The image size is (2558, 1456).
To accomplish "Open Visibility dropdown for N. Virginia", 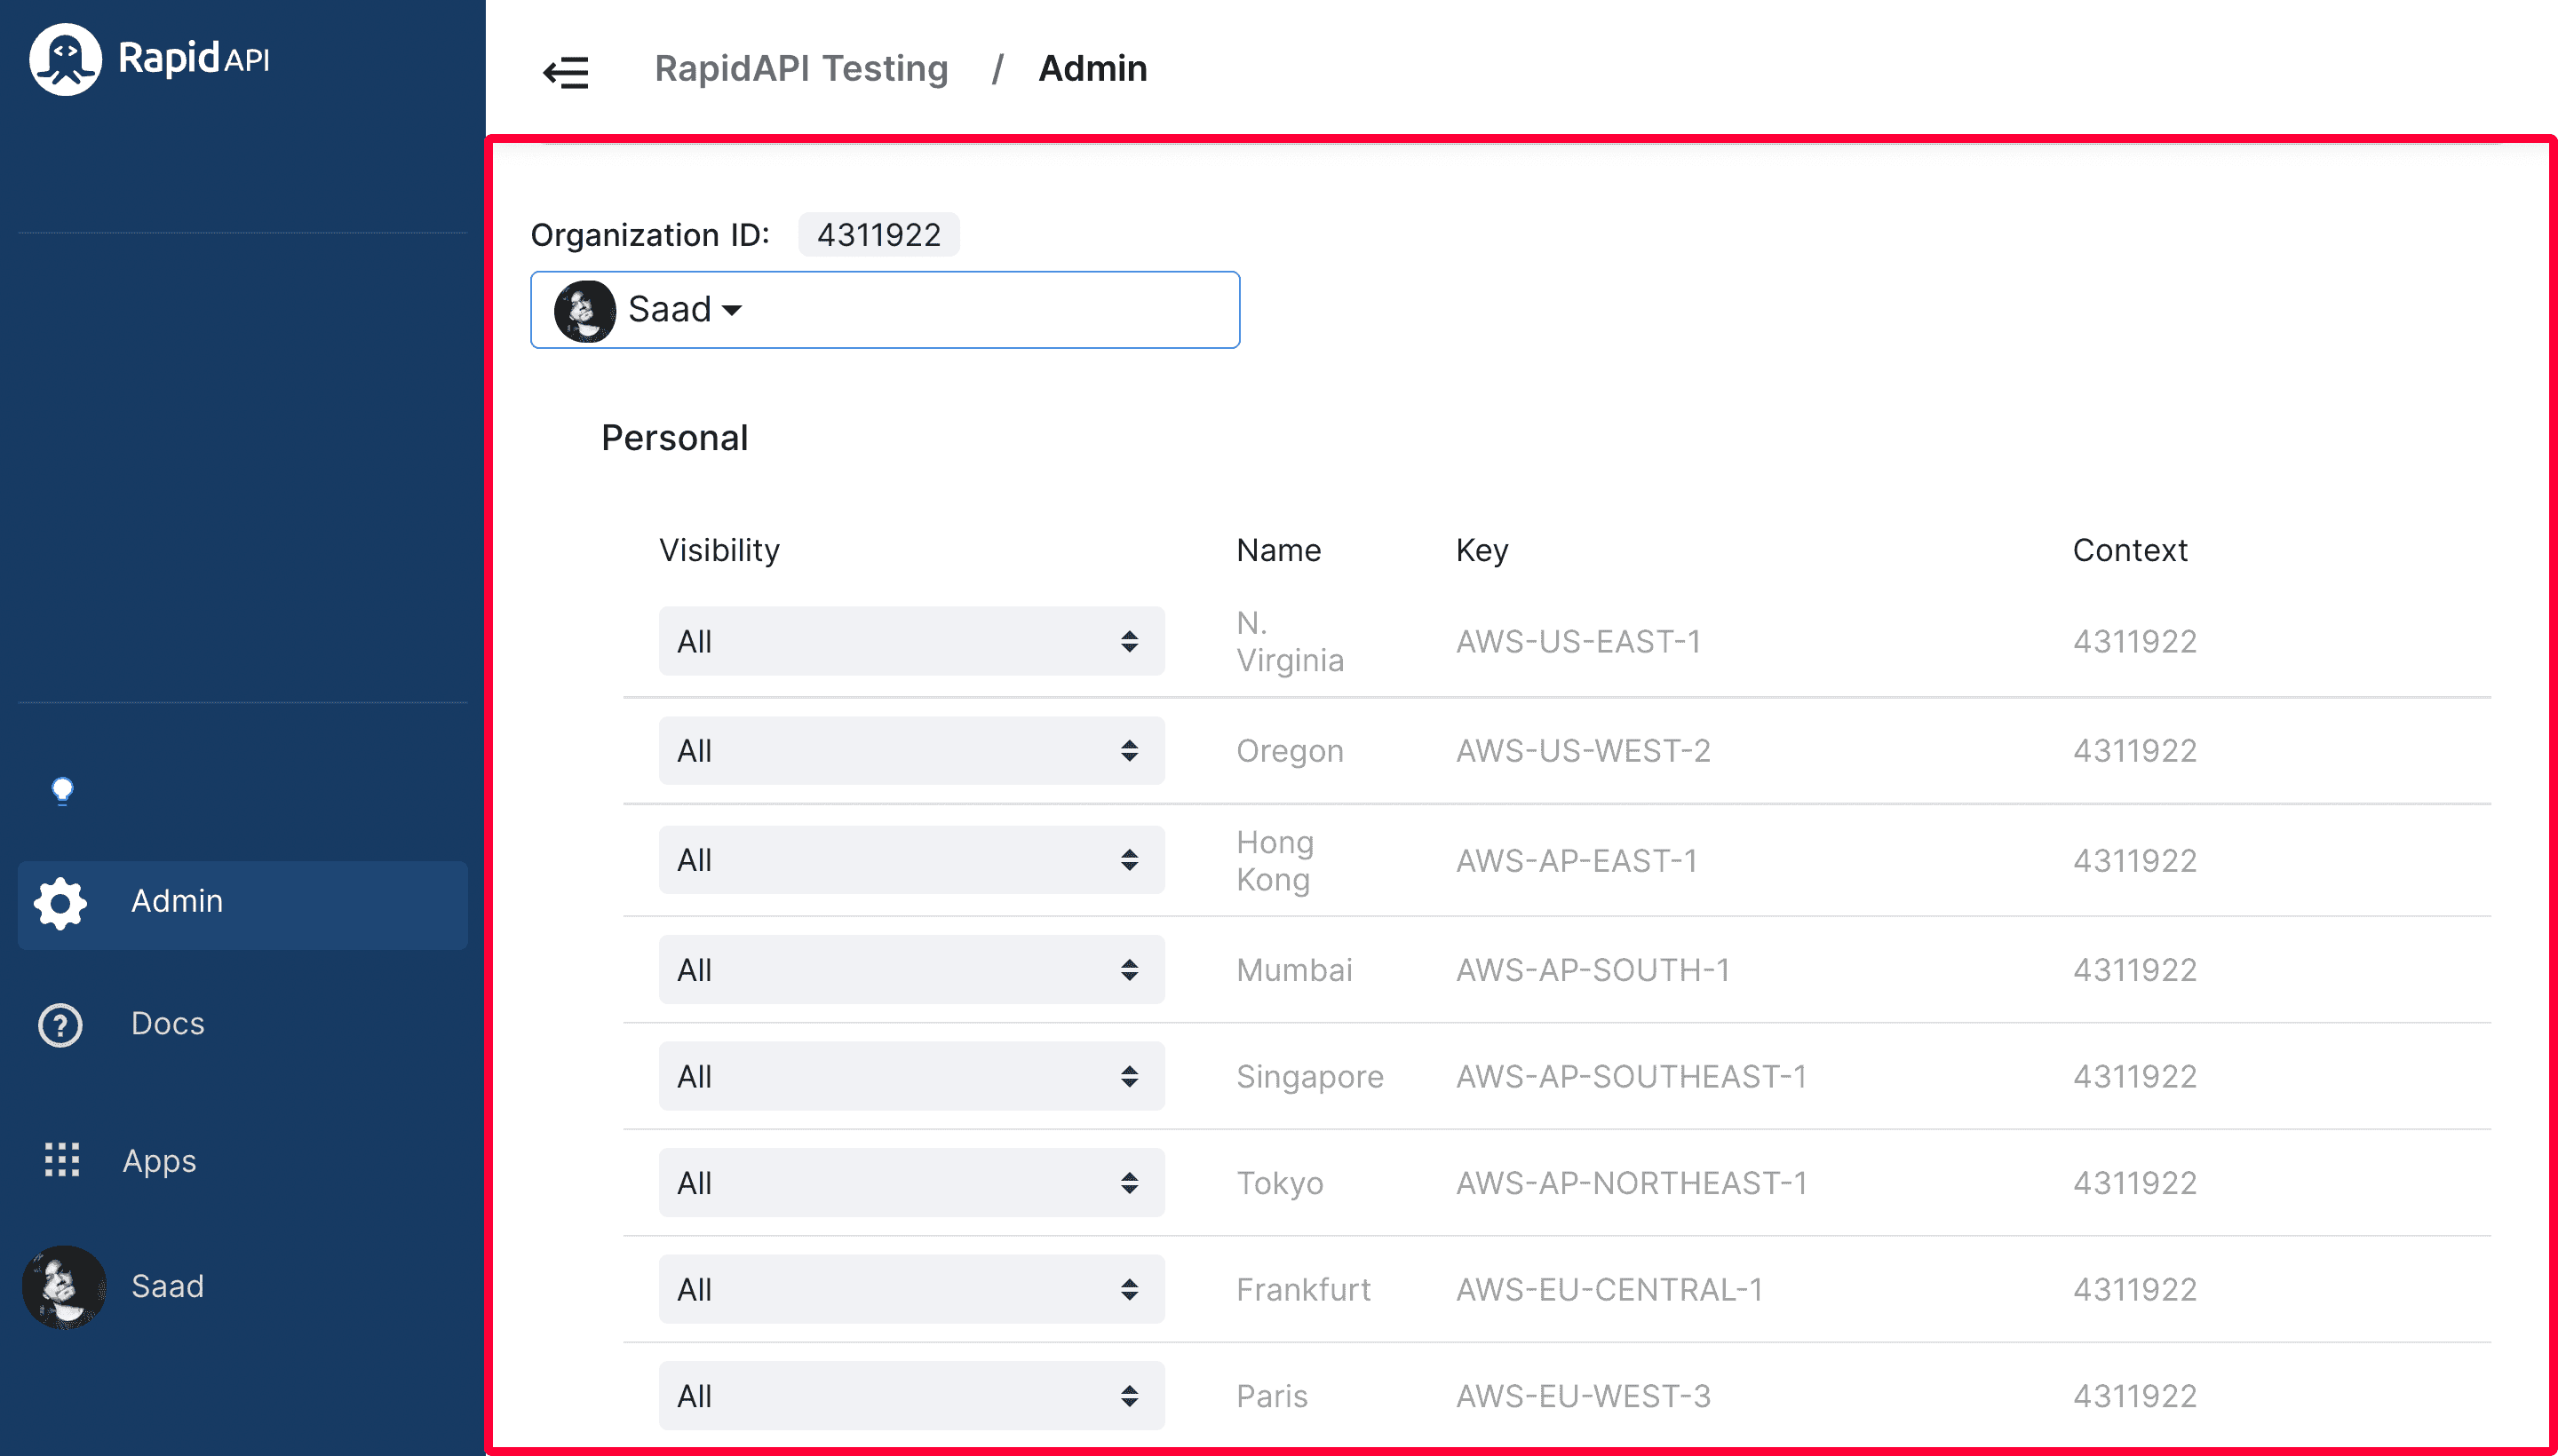I will (x=911, y=641).
